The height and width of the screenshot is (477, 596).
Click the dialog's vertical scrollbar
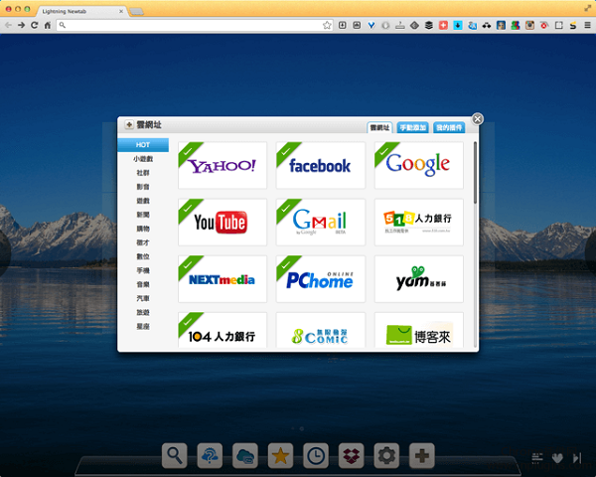click(475, 173)
